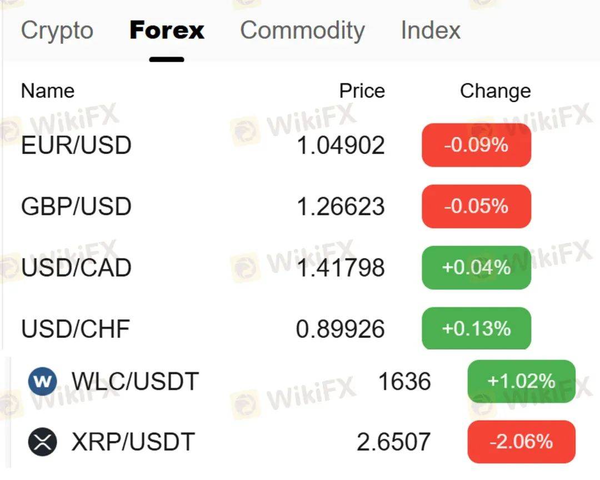This screenshot has height=480, width=600.
Task: Open the USD/CAD pair
Action: click(x=276, y=268)
